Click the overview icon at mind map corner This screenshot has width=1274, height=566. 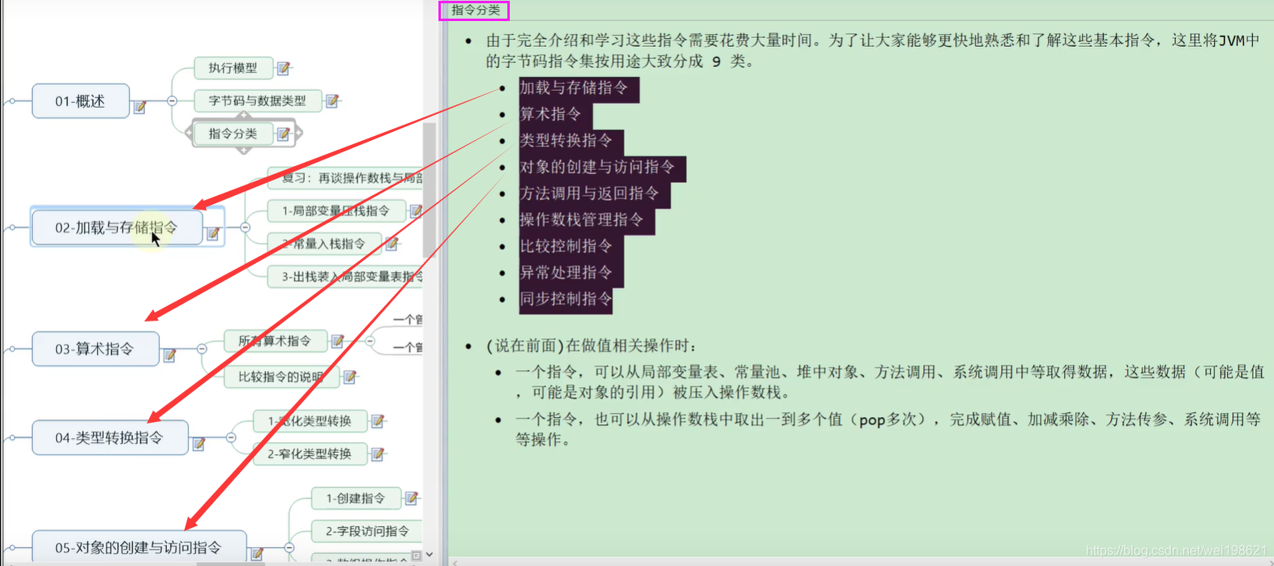(416, 555)
